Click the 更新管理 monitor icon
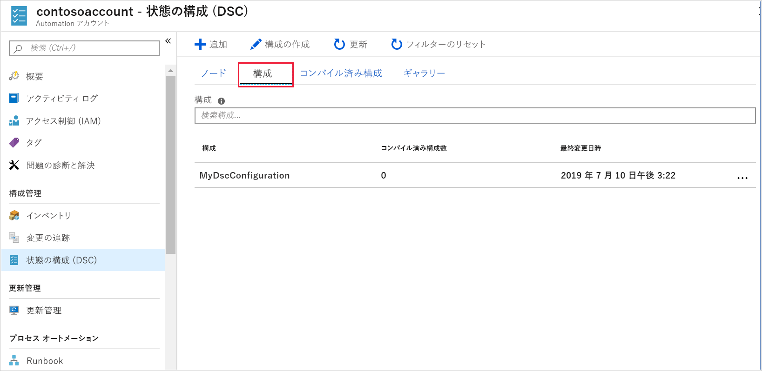 [x=14, y=310]
